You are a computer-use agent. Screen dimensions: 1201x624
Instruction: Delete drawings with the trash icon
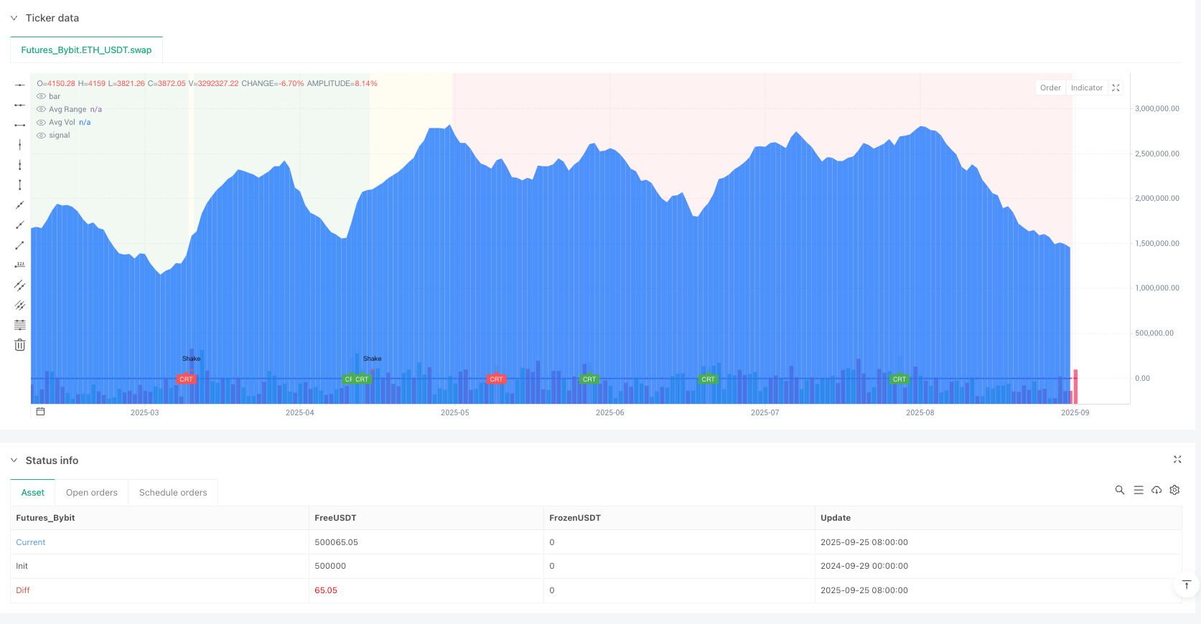(19, 345)
